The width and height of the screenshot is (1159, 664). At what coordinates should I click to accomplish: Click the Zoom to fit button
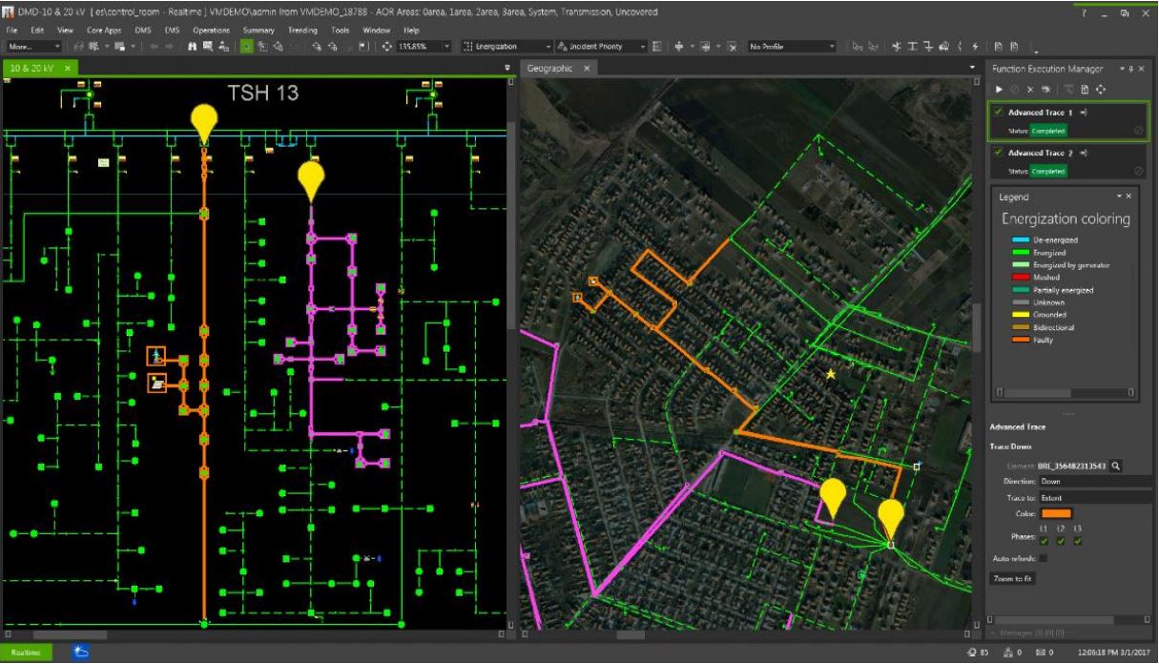pyautogui.click(x=1013, y=578)
